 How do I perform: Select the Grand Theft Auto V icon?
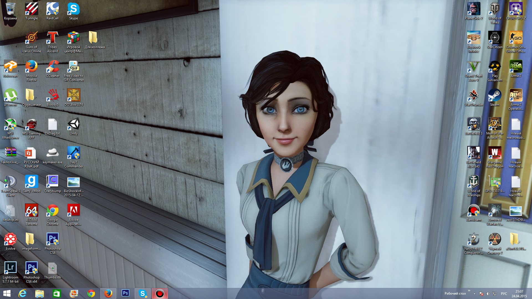(474, 71)
